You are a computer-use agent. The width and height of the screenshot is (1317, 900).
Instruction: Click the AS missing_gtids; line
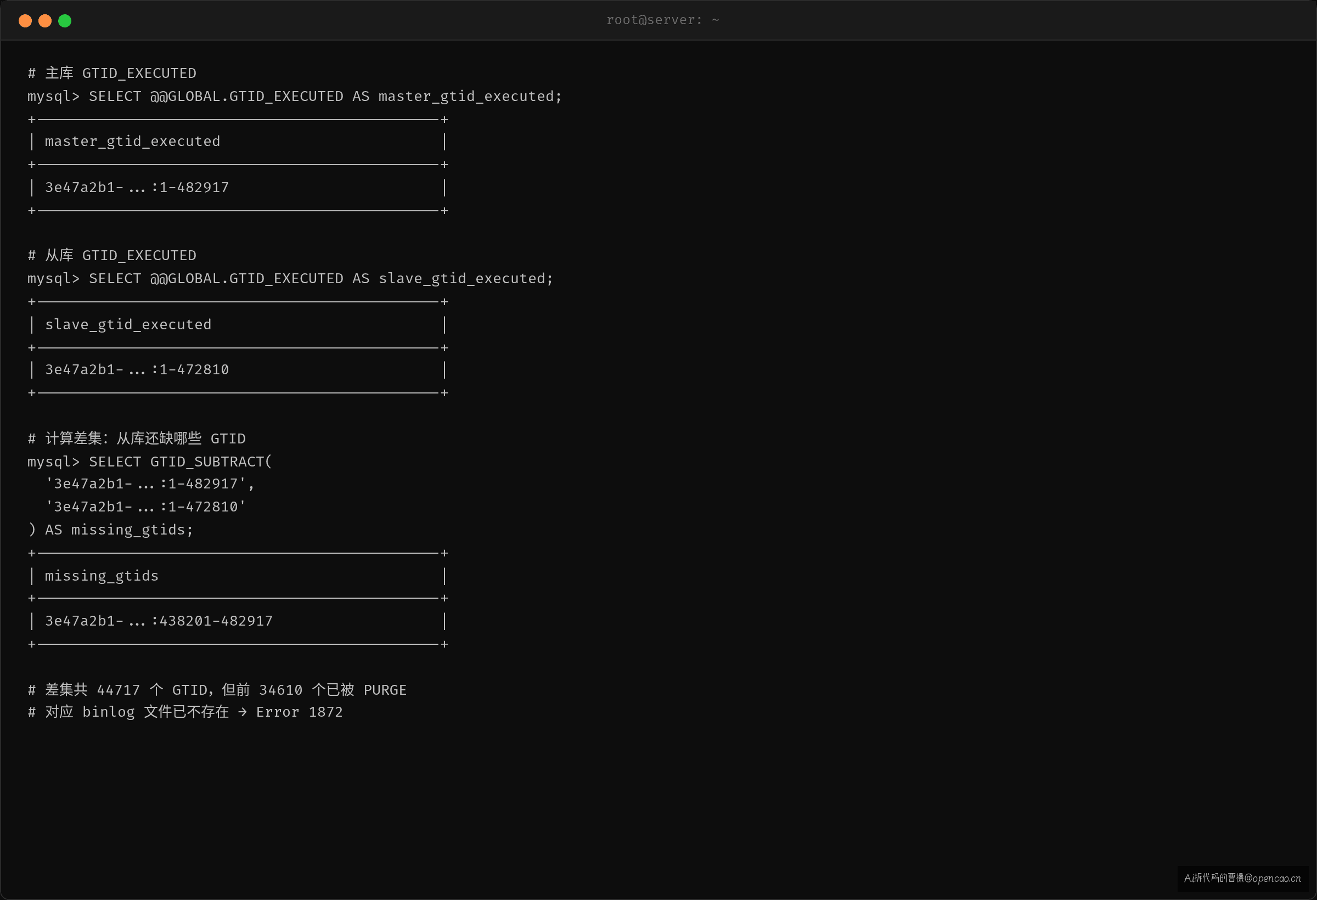tap(110, 530)
